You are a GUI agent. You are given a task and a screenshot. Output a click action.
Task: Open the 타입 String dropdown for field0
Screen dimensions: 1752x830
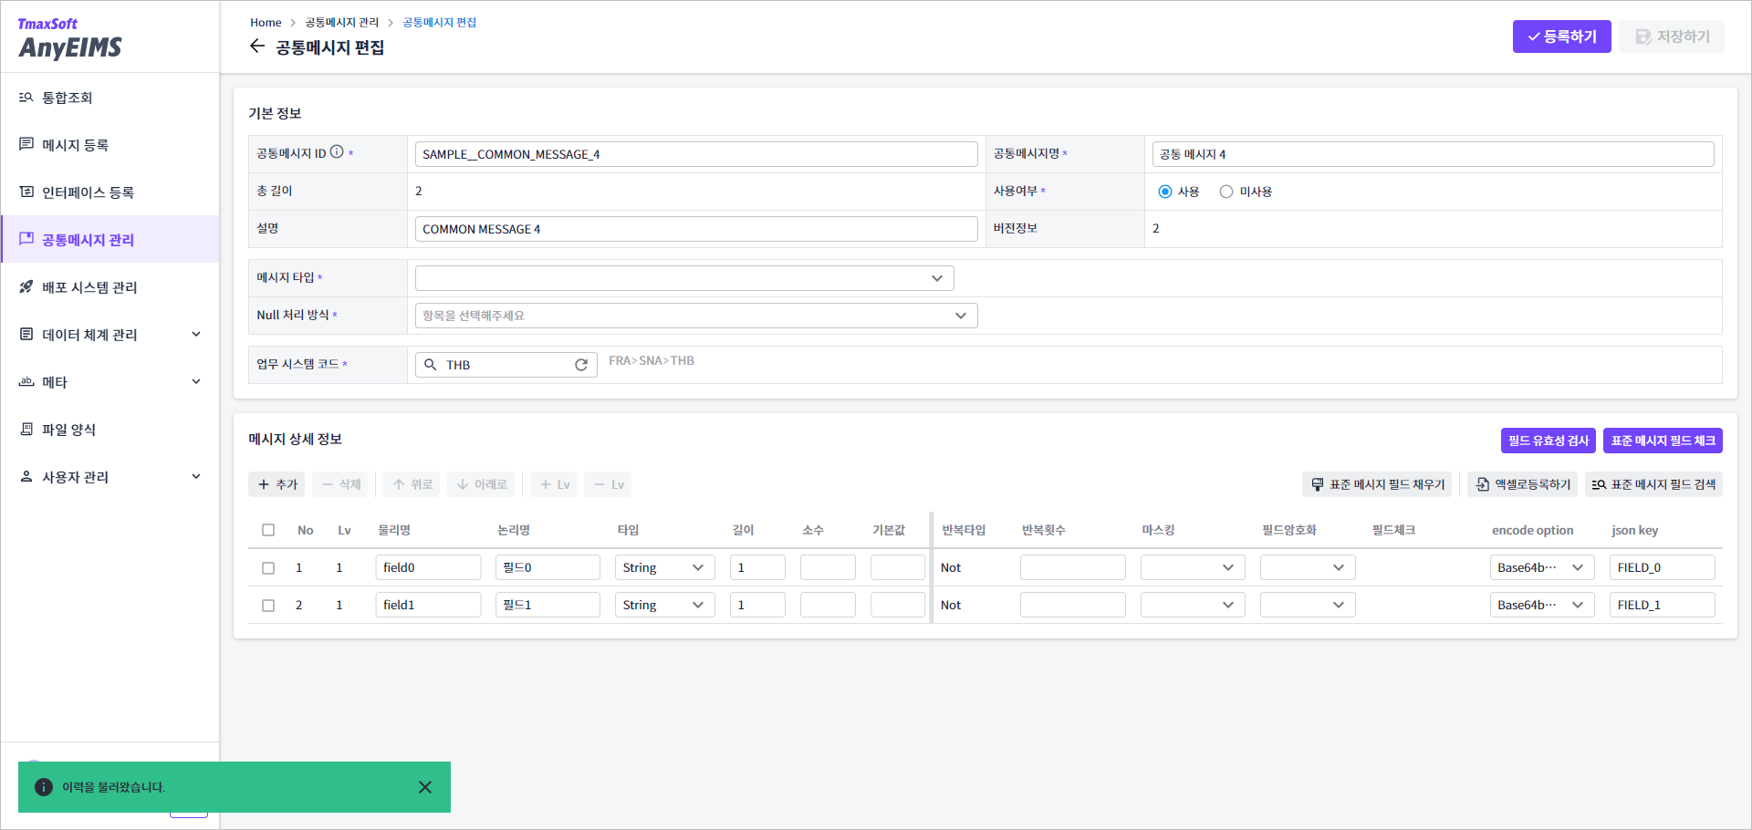(x=664, y=567)
